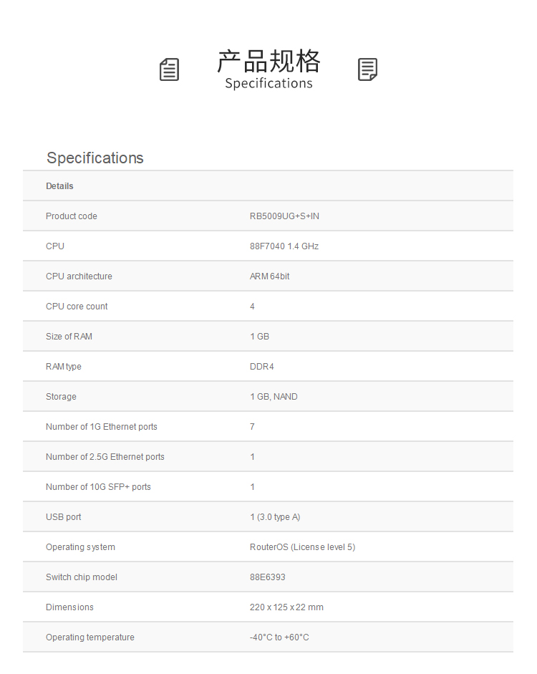The height and width of the screenshot is (674, 537).
Task: Click the -40°C to +60°C temperature value
Action: (x=279, y=637)
